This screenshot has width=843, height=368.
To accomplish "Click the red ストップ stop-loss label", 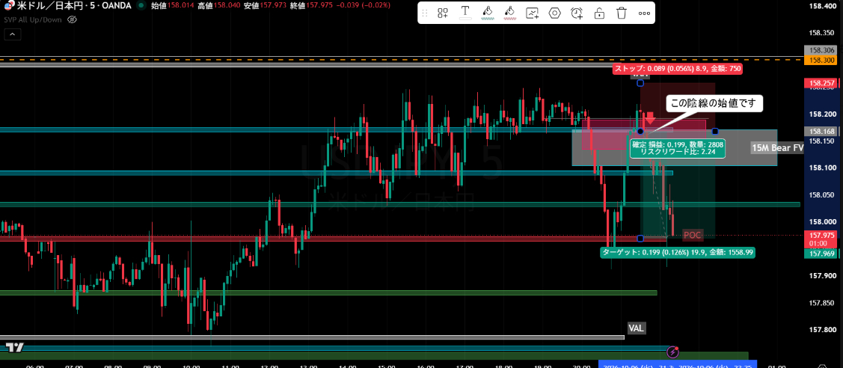I will click(678, 69).
